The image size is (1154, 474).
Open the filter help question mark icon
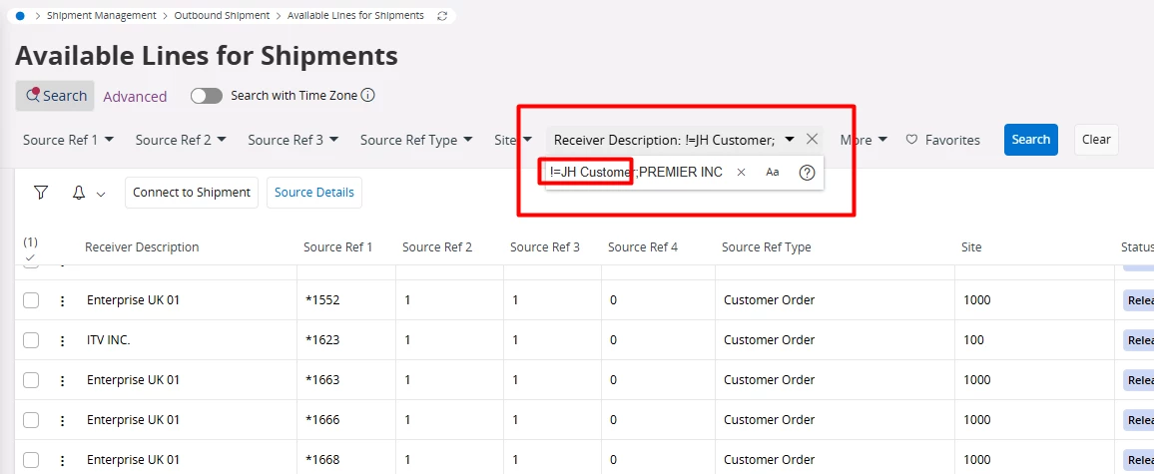808,173
